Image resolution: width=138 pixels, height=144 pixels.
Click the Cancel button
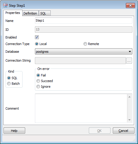point(123,131)
